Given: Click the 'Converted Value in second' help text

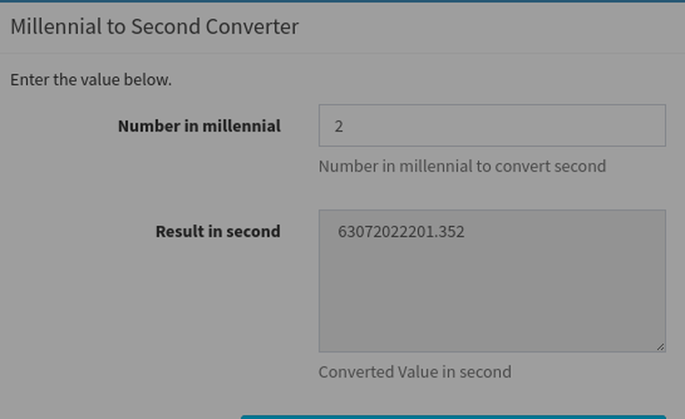Looking at the screenshot, I should coord(415,372).
